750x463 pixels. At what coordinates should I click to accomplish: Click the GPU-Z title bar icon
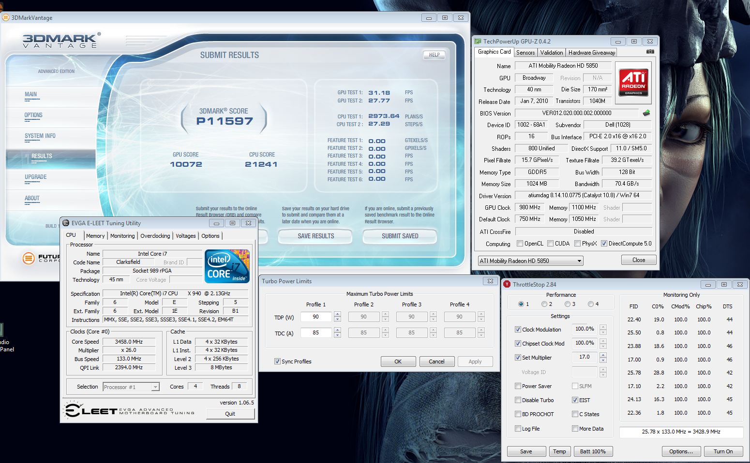pos(478,41)
